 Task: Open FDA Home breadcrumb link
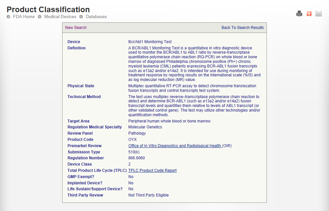[24, 16]
